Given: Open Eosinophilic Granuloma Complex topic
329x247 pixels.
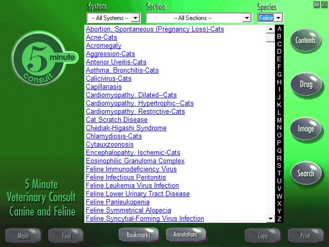Looking at the screenshot, I should (x=135, y=161).
